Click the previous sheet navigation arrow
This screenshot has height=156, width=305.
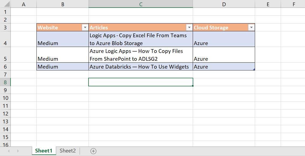click(x=8, y=151)
